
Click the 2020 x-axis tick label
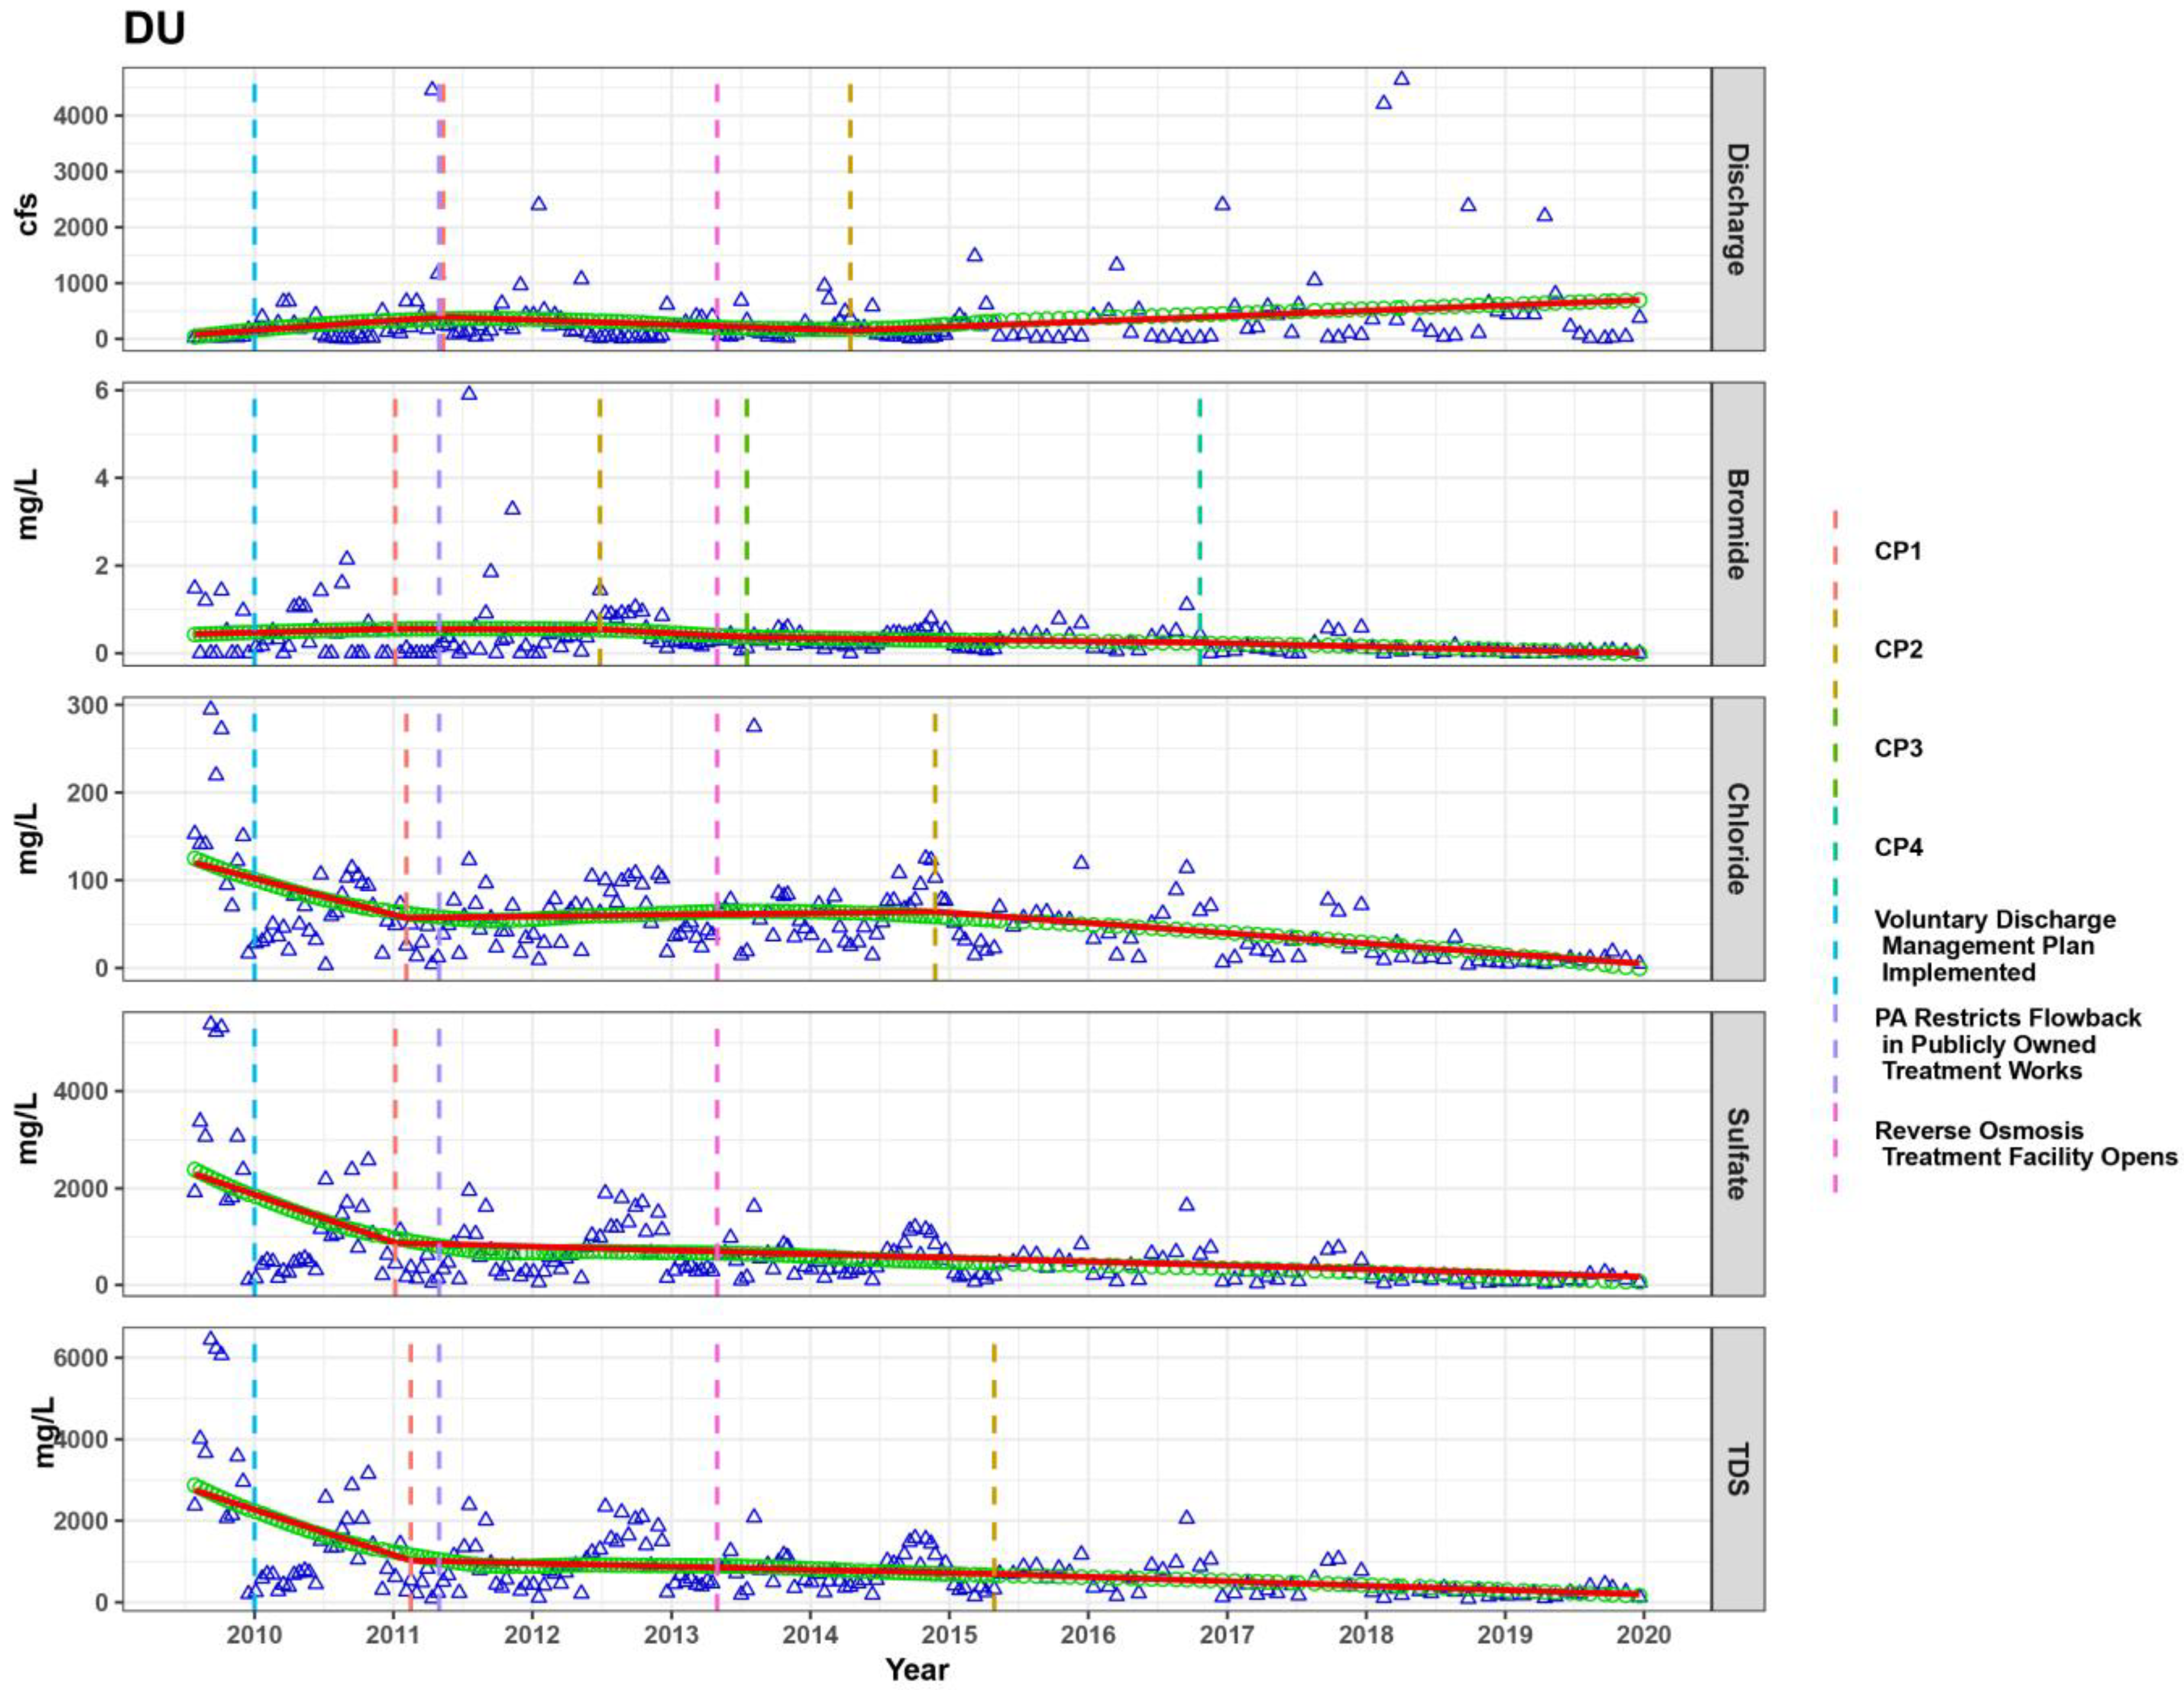click(1643, 1635)
